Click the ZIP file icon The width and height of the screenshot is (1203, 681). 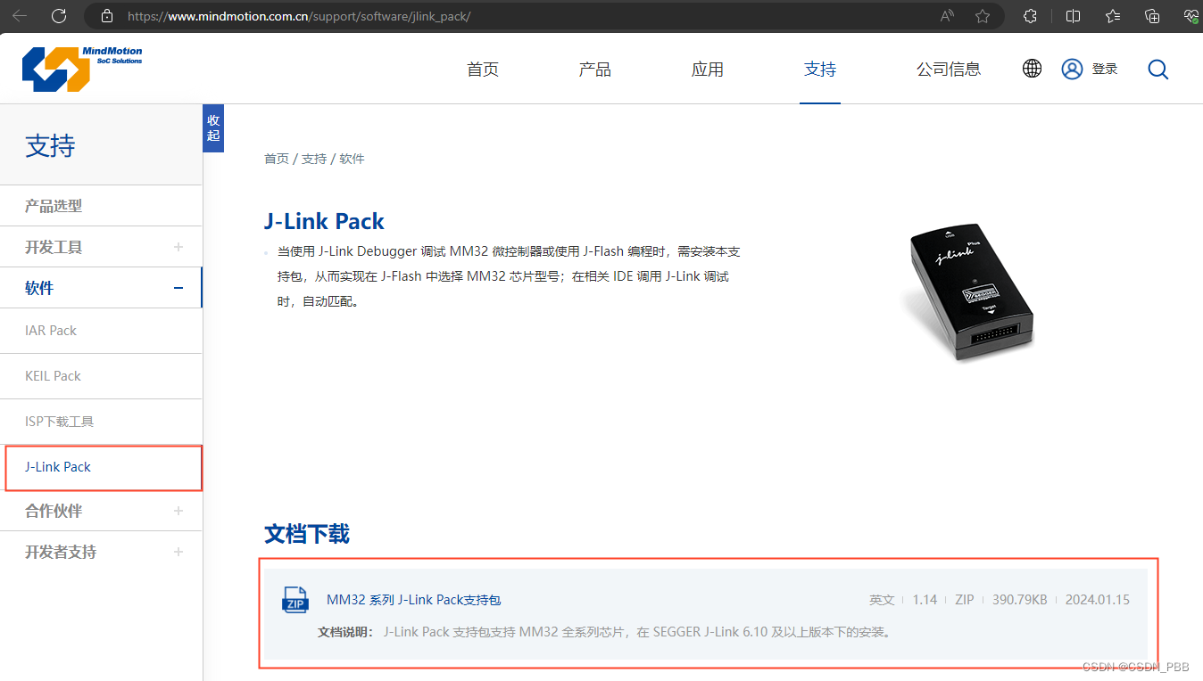tap(295, 600)
